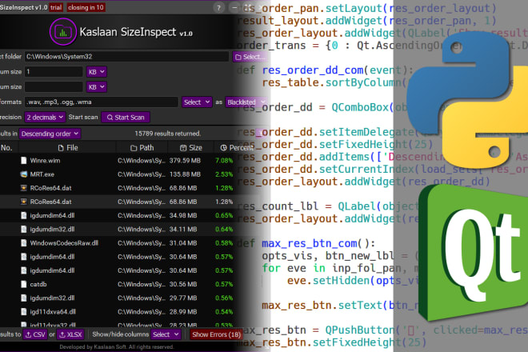Click the empty maximum size field
The height and width of the screenshot is (352, 528).
54,87
